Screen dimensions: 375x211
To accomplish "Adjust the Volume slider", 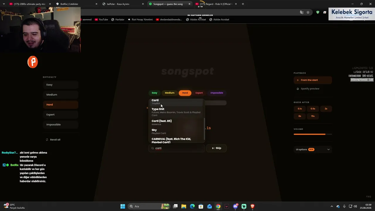I will [313, 134].
